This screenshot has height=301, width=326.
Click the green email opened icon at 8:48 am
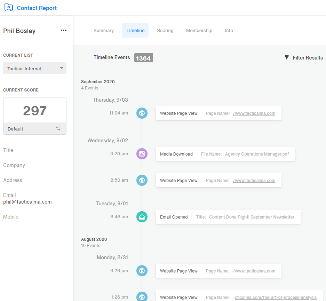(x=142, y=217)
